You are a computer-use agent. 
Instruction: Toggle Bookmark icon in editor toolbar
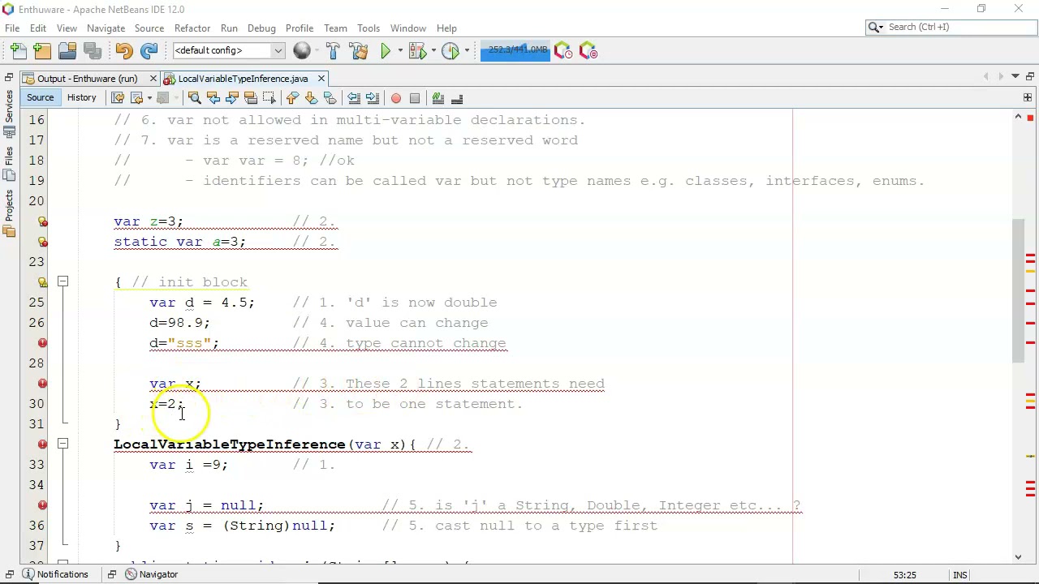pyautogui.click(x=330, y=98)
